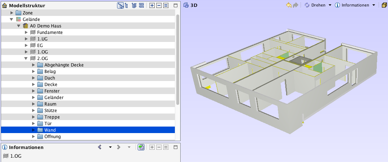Select the Geländer folder

(54, 97)
